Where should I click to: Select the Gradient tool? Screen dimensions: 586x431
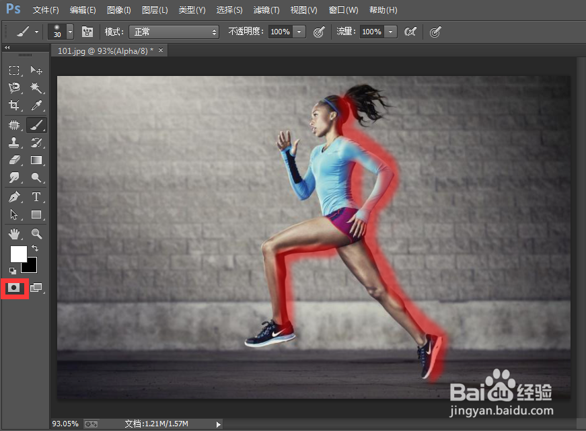coord(36,160)
